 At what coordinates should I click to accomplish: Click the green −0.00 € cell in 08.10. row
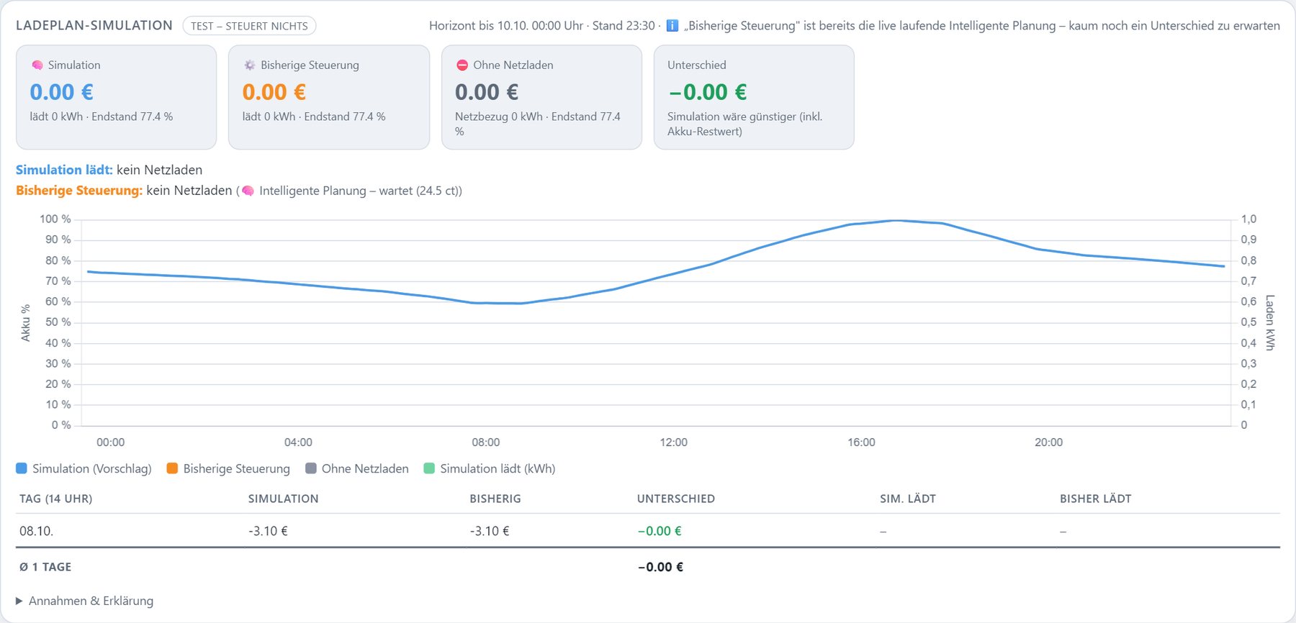pos(660,531)
